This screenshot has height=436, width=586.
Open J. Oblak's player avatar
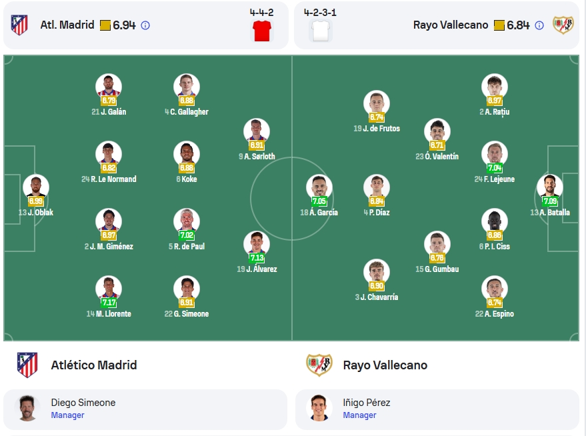coord(36,186)
